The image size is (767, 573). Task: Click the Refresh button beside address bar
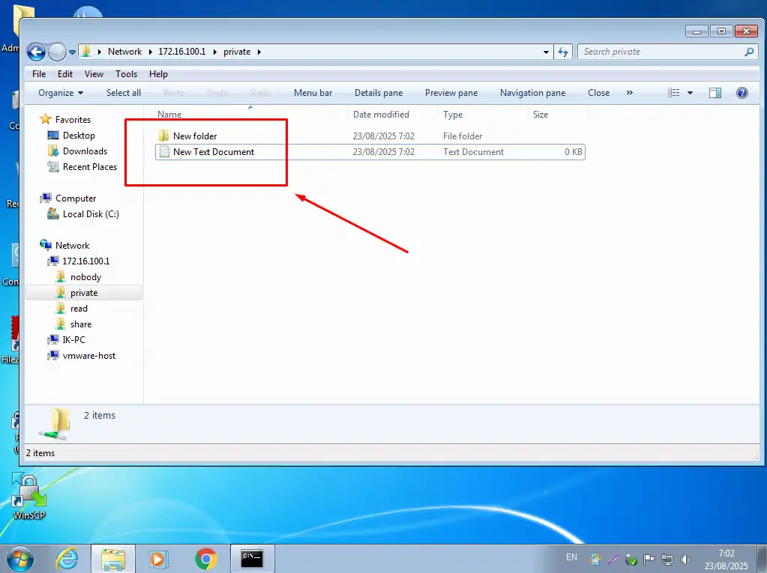click(x=564, y=52)
